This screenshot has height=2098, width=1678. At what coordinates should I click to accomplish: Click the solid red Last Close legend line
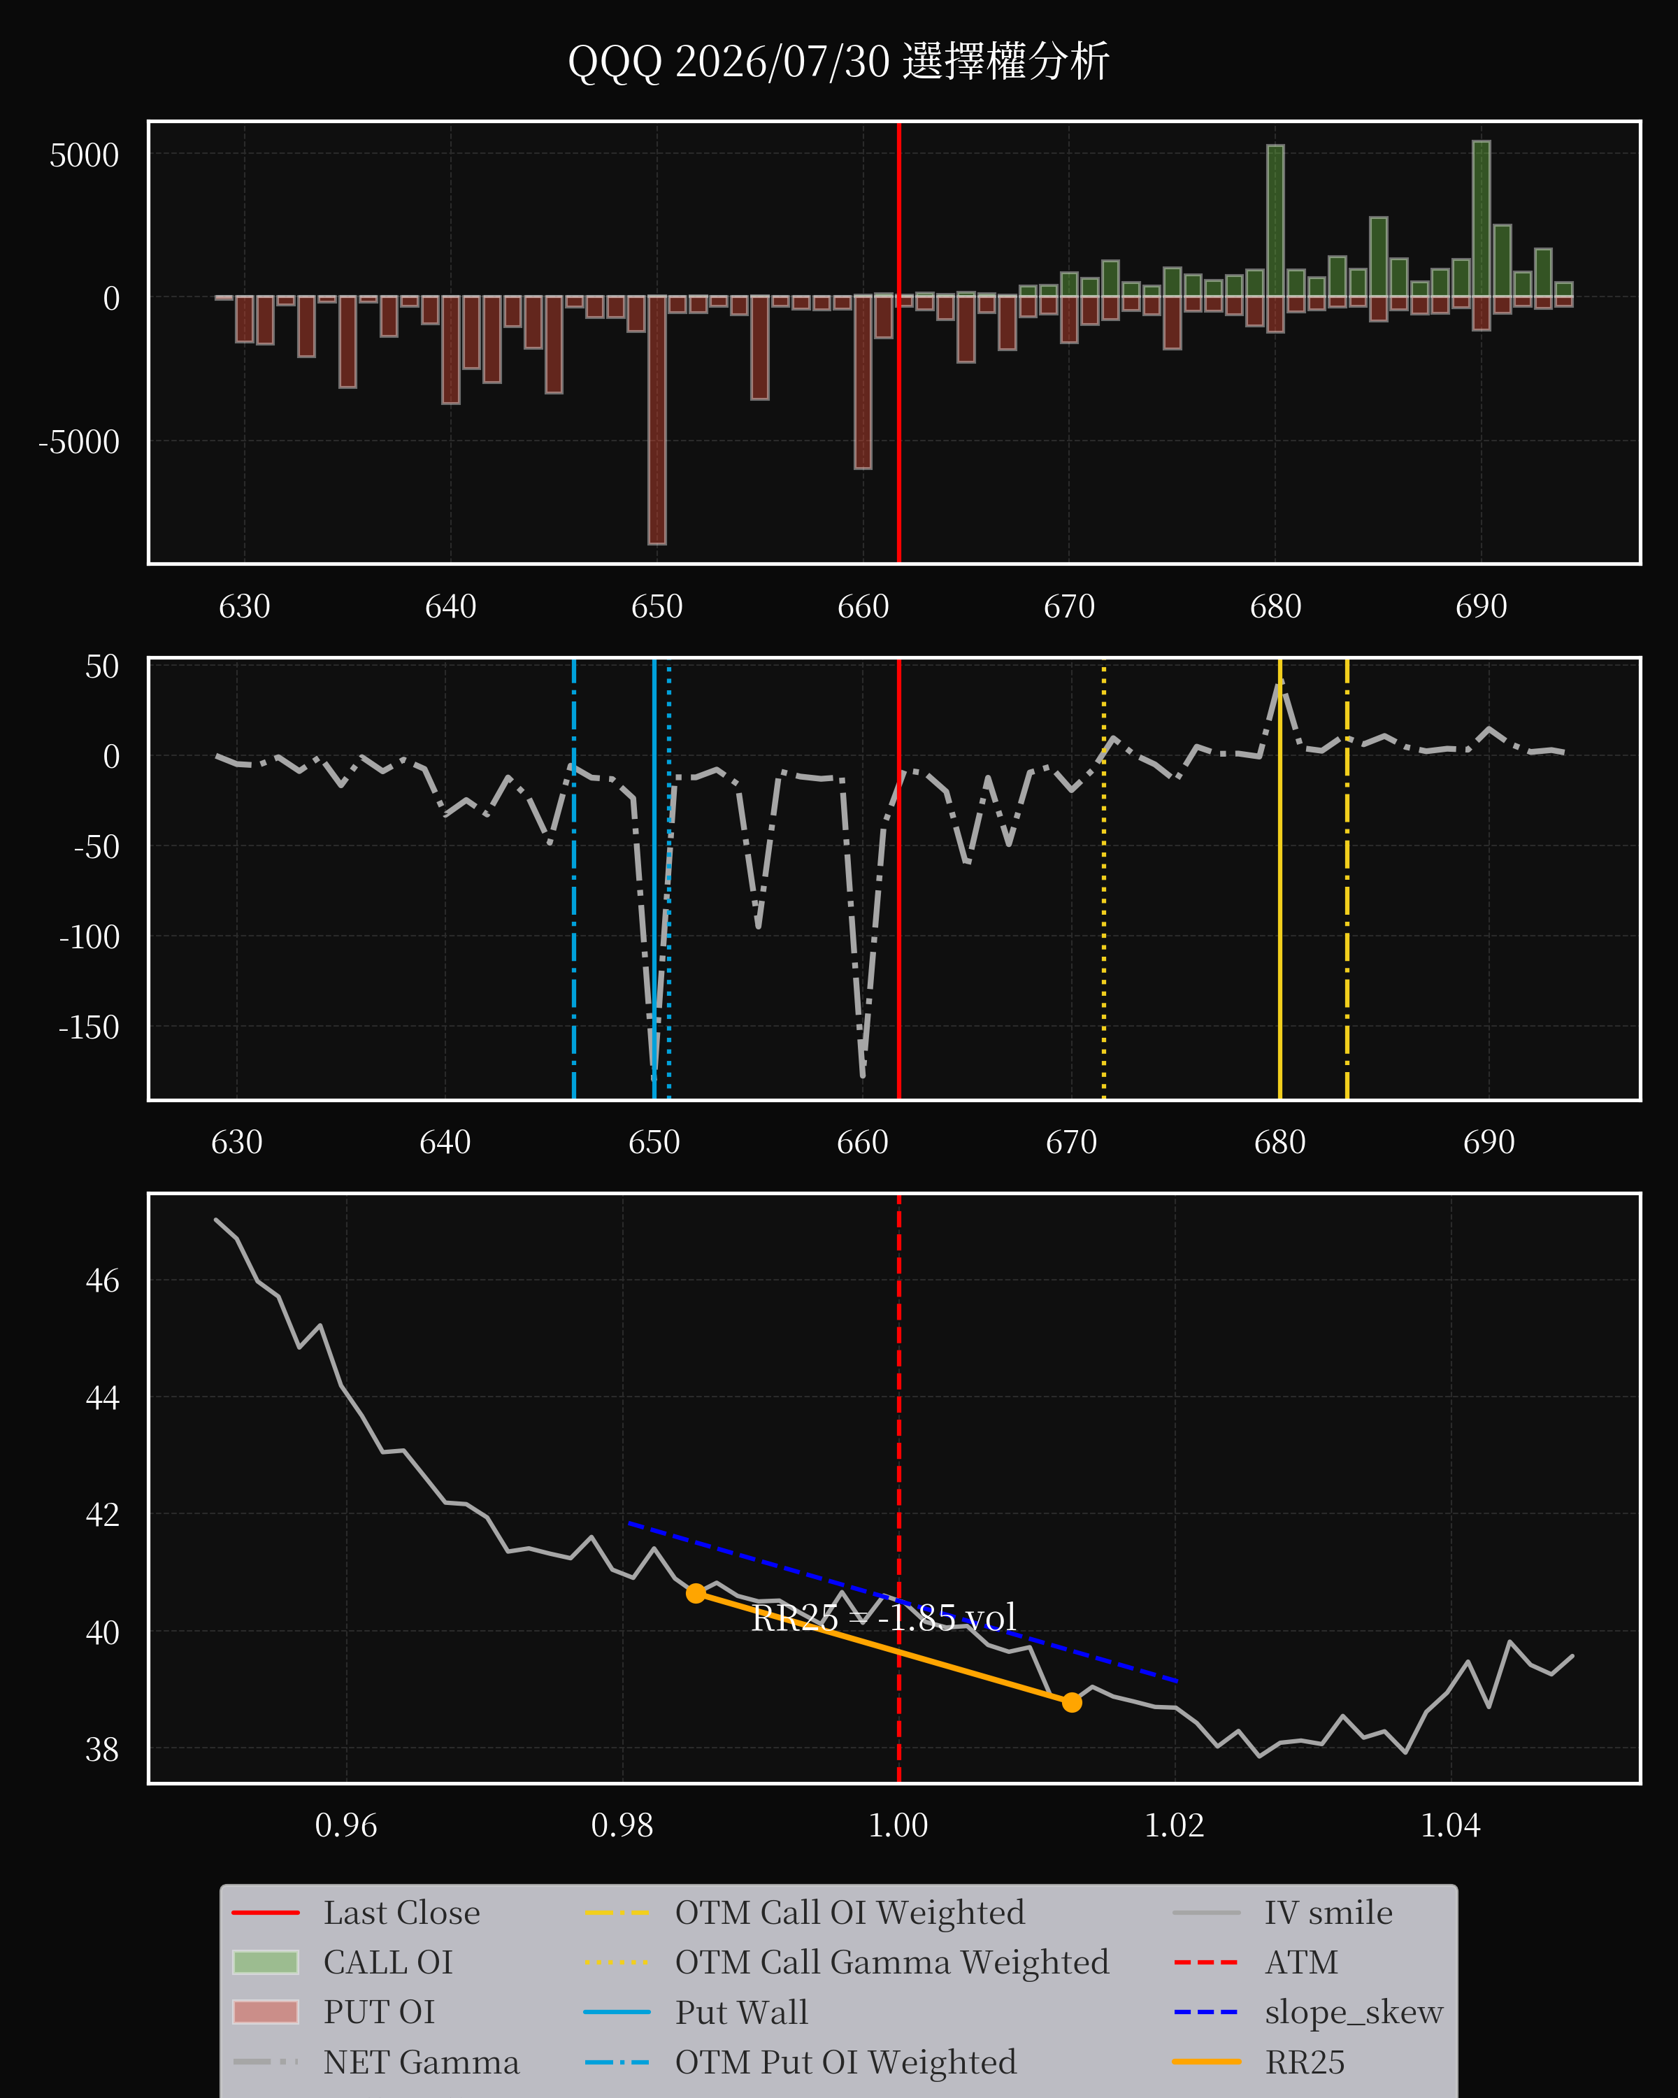pos(266,1912)
